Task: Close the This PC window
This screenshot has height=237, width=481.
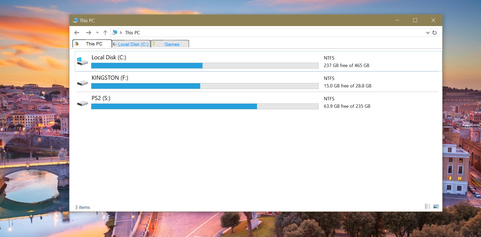Action: pyautogui.click(x=433, y=20)
